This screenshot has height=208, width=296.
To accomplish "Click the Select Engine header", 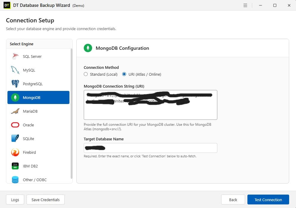I will click(x=21, y=44).
